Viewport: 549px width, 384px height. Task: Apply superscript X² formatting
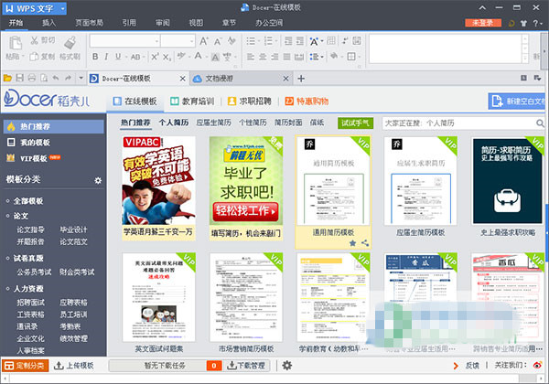[x=155, y=57]
